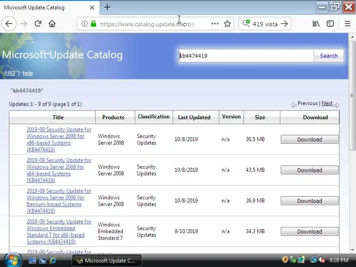Click Show Desktop in quick launch
The image size is (356, 267).
[32, 261]
